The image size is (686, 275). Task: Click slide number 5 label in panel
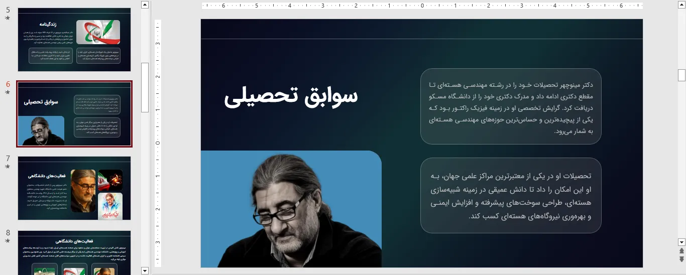click(8, 10)
